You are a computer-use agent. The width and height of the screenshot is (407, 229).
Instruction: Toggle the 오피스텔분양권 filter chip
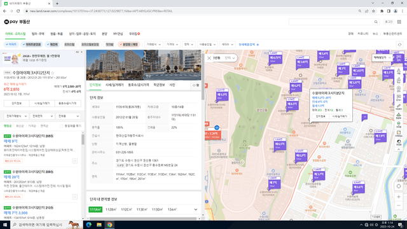pyautogui.click(x=90, y=45)
